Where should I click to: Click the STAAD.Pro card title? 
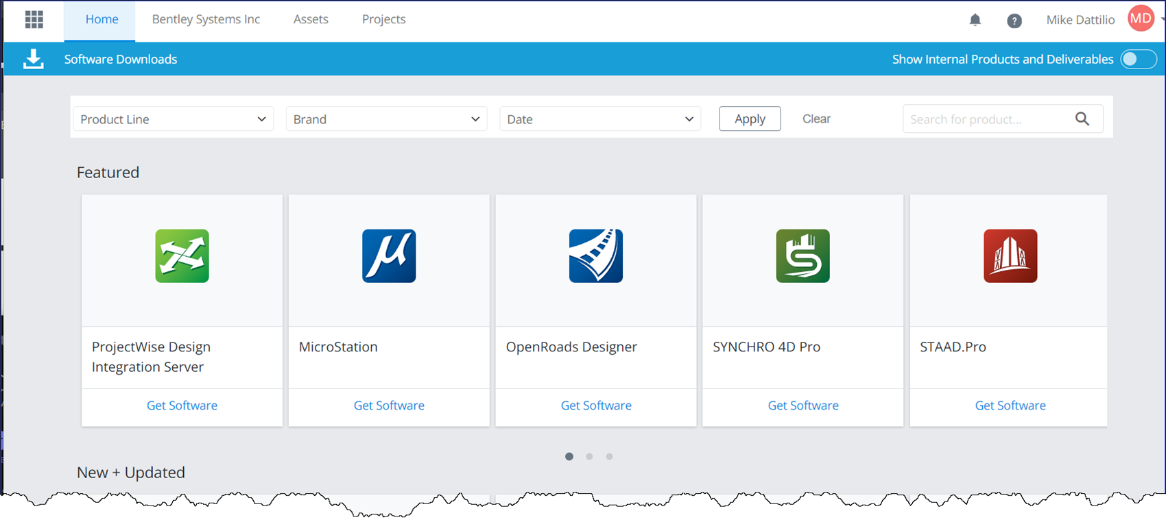(x=953, y=347)
